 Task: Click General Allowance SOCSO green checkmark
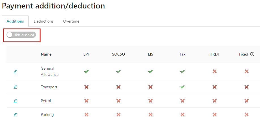[x=118, y=71]
